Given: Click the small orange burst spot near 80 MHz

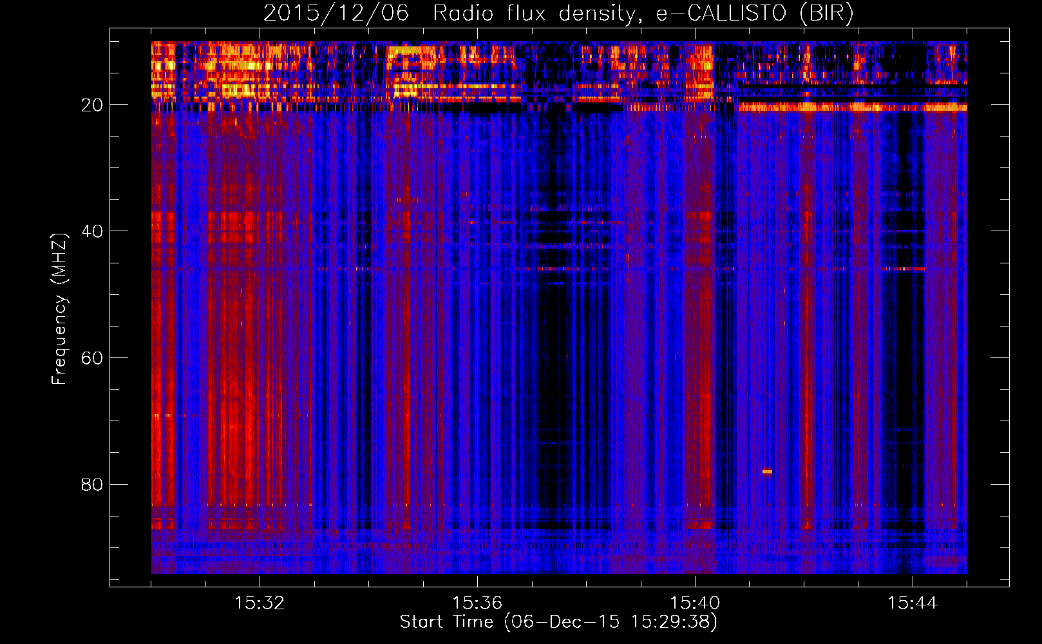Looking at the screenshot, I should pos(767,471).
